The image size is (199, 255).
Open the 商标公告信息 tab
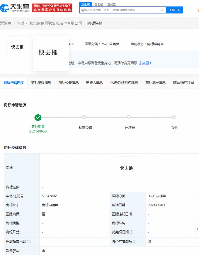[69, 83]
